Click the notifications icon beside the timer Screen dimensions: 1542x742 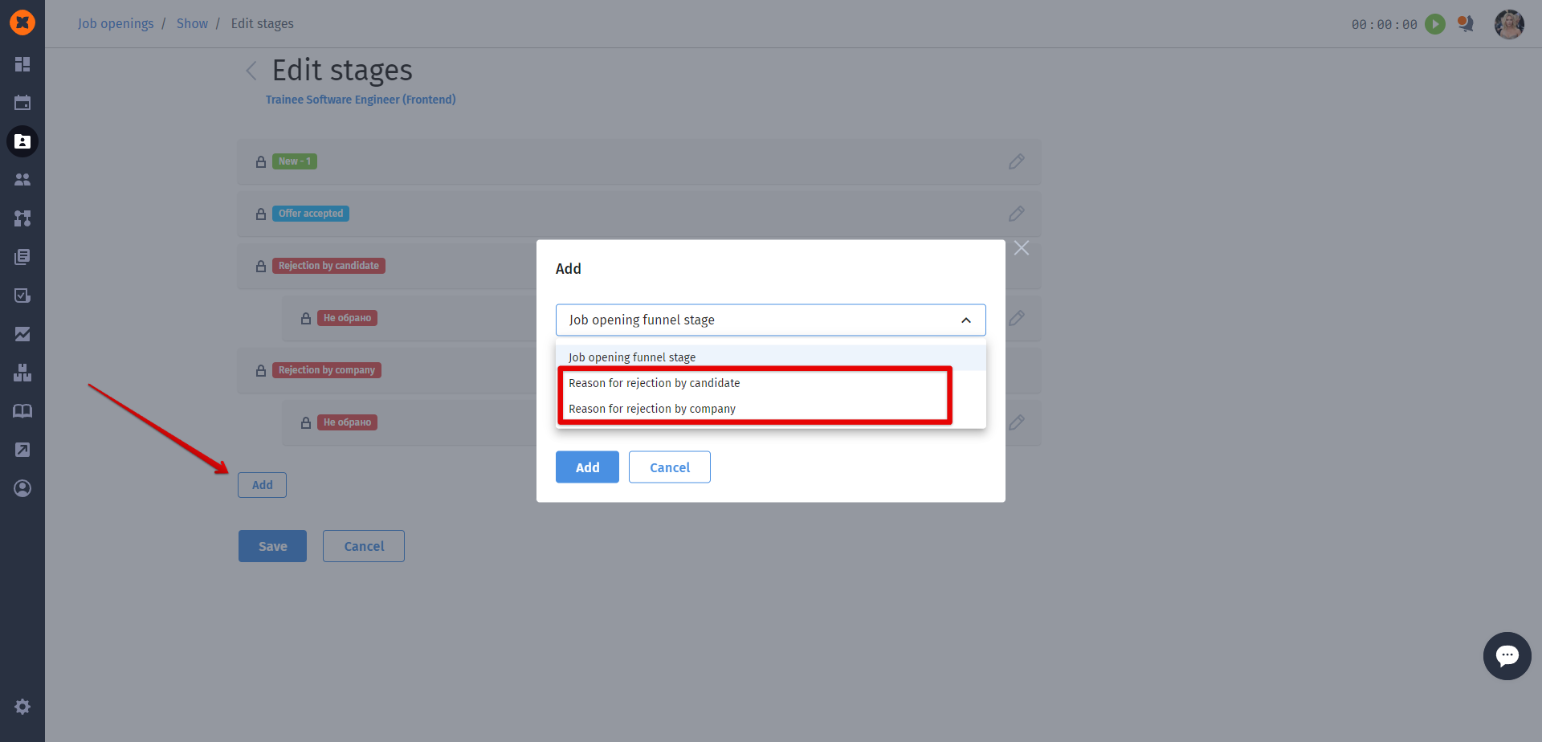click(x=1466, y=24)
